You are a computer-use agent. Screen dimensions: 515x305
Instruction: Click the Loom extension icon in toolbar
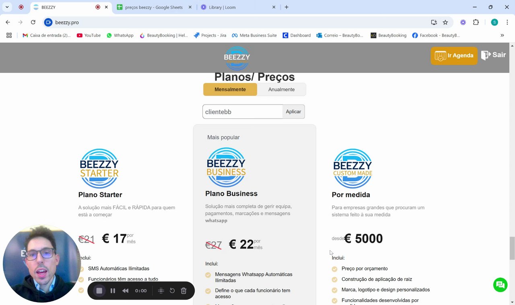[x=463, y=23]
